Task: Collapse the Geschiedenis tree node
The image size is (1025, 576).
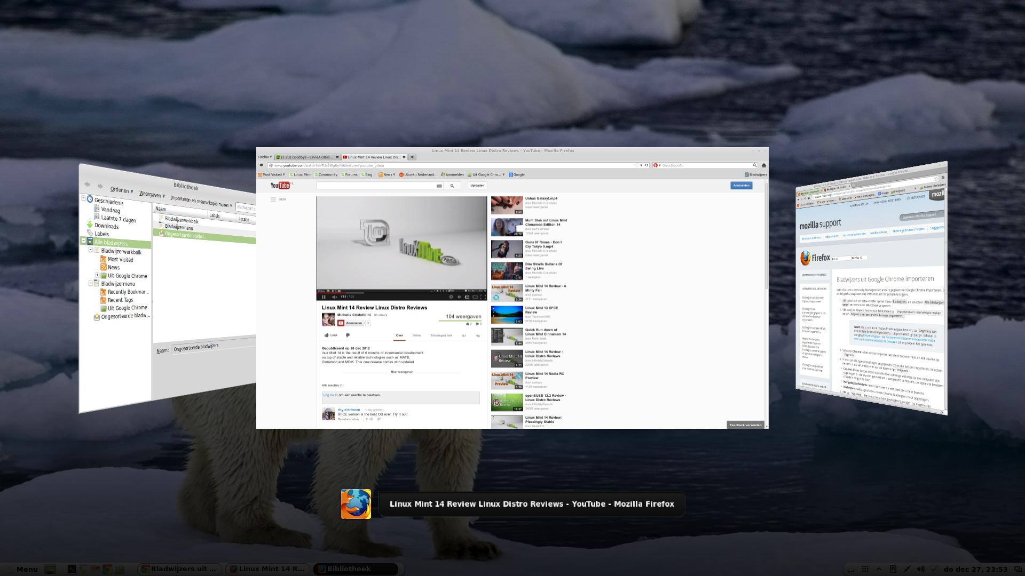Action: pyautogui.click(x=83, y=198)
